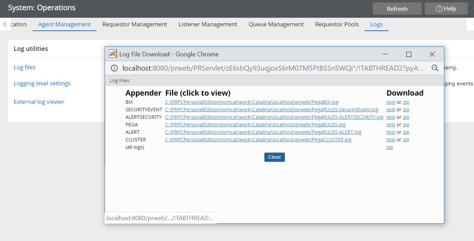Viewport: 474px width, 241px height.
Task: Download the PegaRULES-ALERT log as text
Action: 391,132
